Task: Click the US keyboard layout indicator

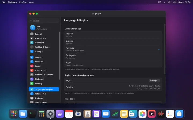Action: [x=160, y=2]
